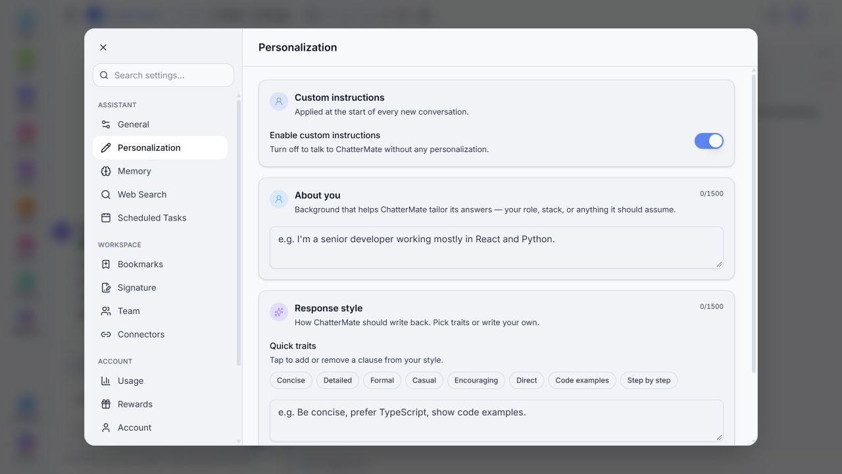
Task: Open the Memory settings section
Action: coord(160,171)
